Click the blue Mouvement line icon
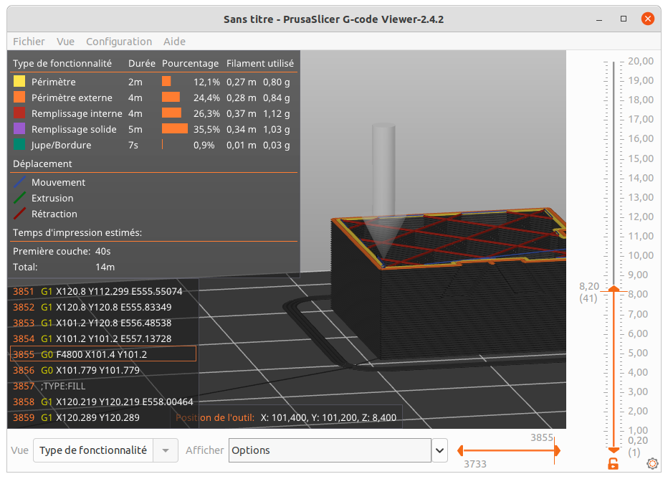Screen dimensions: 668x479 [x=19, y=182]
